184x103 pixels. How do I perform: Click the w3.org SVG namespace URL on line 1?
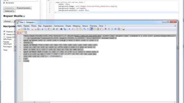(87, 36)
